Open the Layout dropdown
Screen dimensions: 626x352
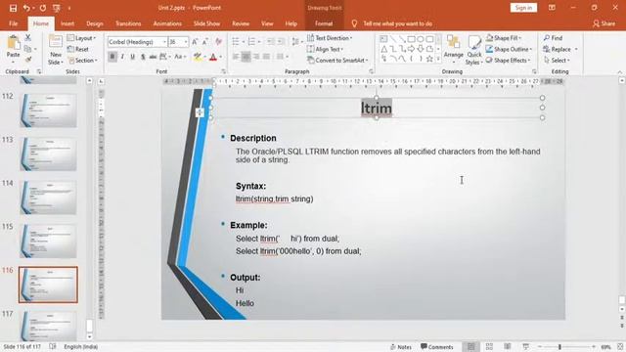pyautogui.click(x=82, y=38)
